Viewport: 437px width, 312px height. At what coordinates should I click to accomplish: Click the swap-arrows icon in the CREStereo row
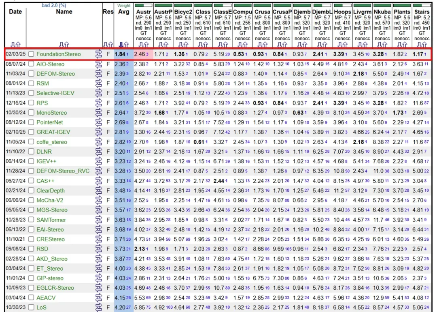[x=98, y=239]
